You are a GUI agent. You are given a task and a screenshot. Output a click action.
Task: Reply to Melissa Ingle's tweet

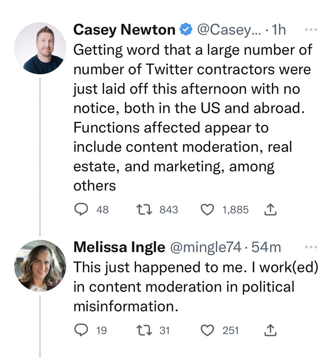[81, 330]
